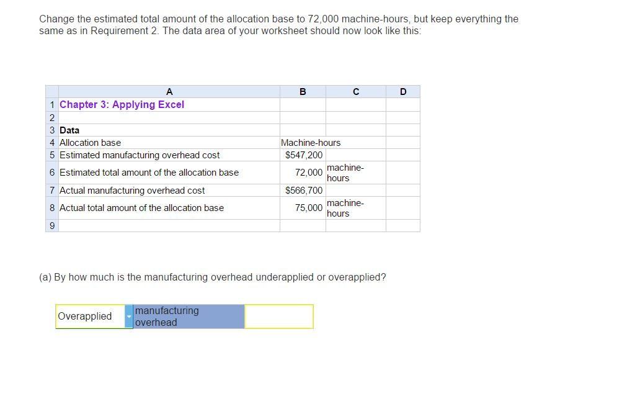
Task: Click the Actual manufacturing overhead cost cell
Action: coord(132,190)
